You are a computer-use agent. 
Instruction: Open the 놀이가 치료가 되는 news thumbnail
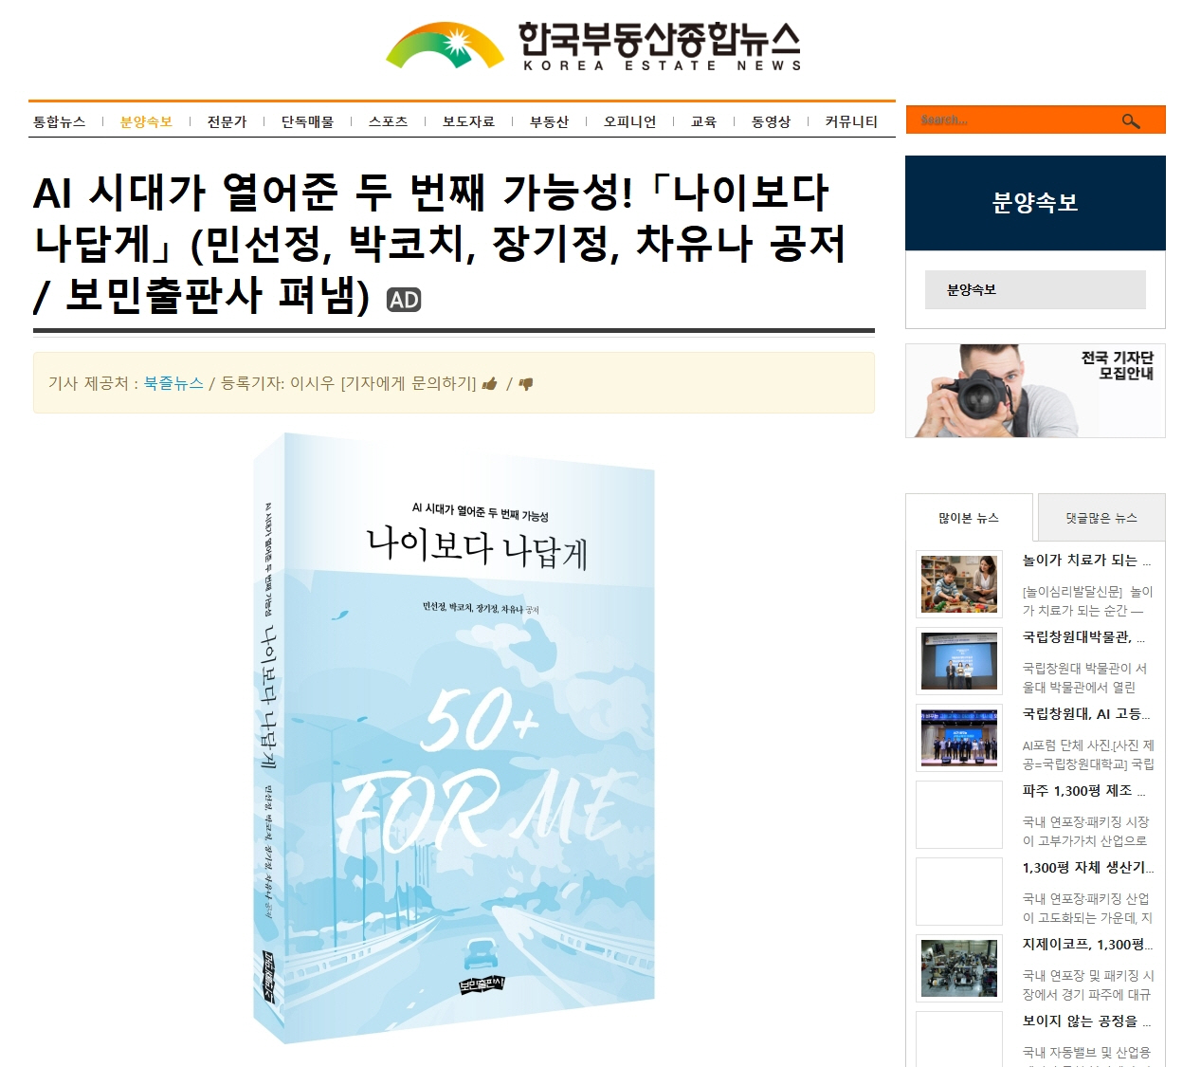[x=959, y=584]
